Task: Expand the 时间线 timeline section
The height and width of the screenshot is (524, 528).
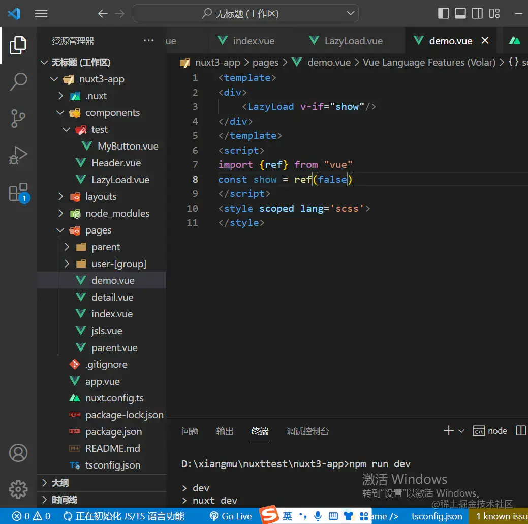Action: [x=102, y=500]
